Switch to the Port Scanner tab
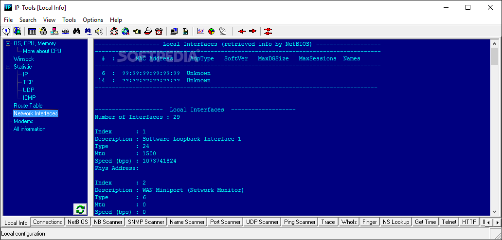The width and height of the screenshot is (502, 240). click(225, 222)
